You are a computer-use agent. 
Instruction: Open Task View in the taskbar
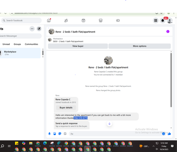pyautogui.click(x=9, y=146)
